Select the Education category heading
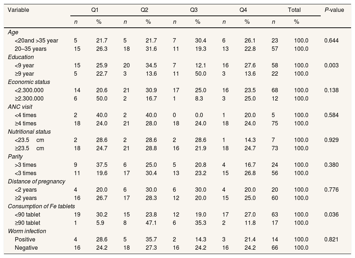This screenshot has width=355, height=258. click(21, 57)
